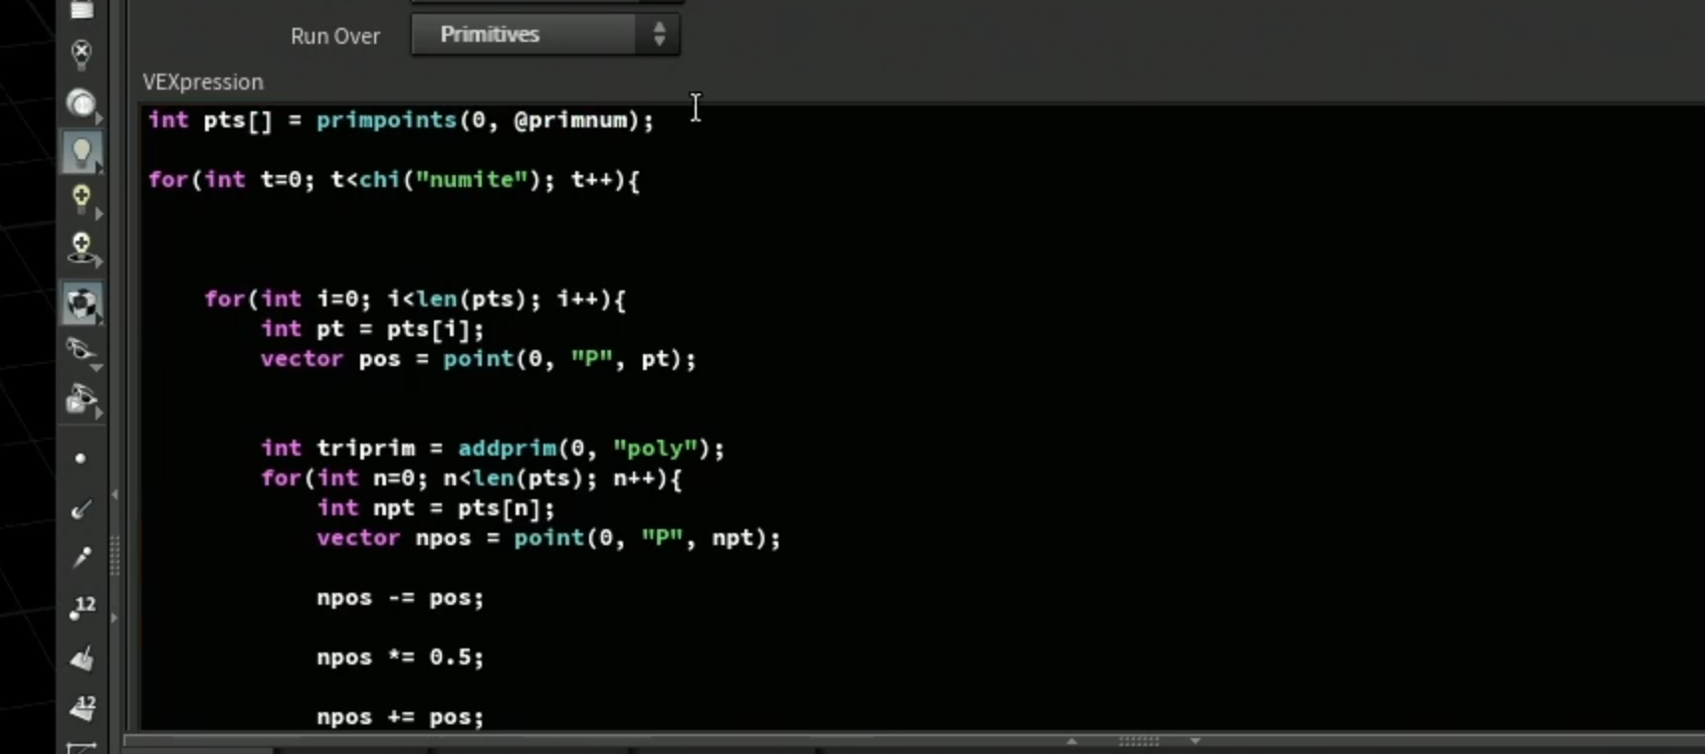Click the Run Over dropdown arrows
Image resolution: width=1705 pixels, height=754 pixels.
coord(659,35)
